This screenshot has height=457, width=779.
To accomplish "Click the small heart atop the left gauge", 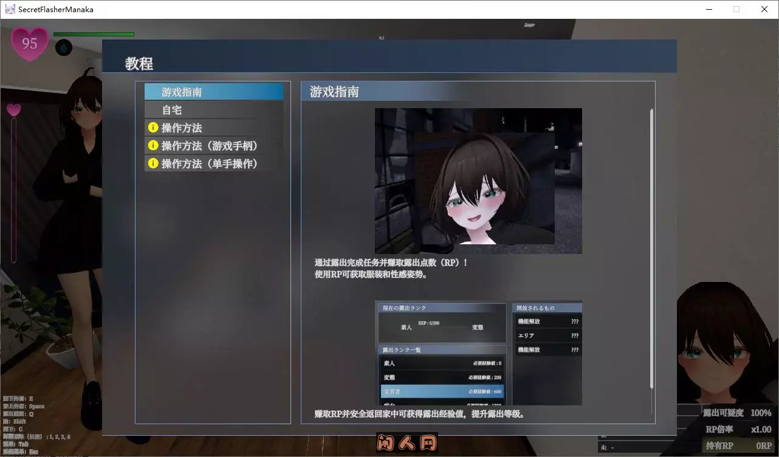I will (13, 110).
